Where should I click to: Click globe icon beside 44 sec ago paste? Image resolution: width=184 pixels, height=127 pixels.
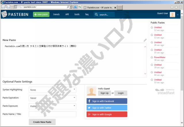tap(152, 72)
